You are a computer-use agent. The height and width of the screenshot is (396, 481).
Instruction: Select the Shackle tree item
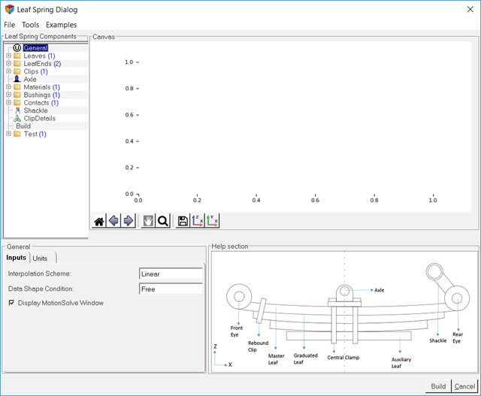[35, 110]
